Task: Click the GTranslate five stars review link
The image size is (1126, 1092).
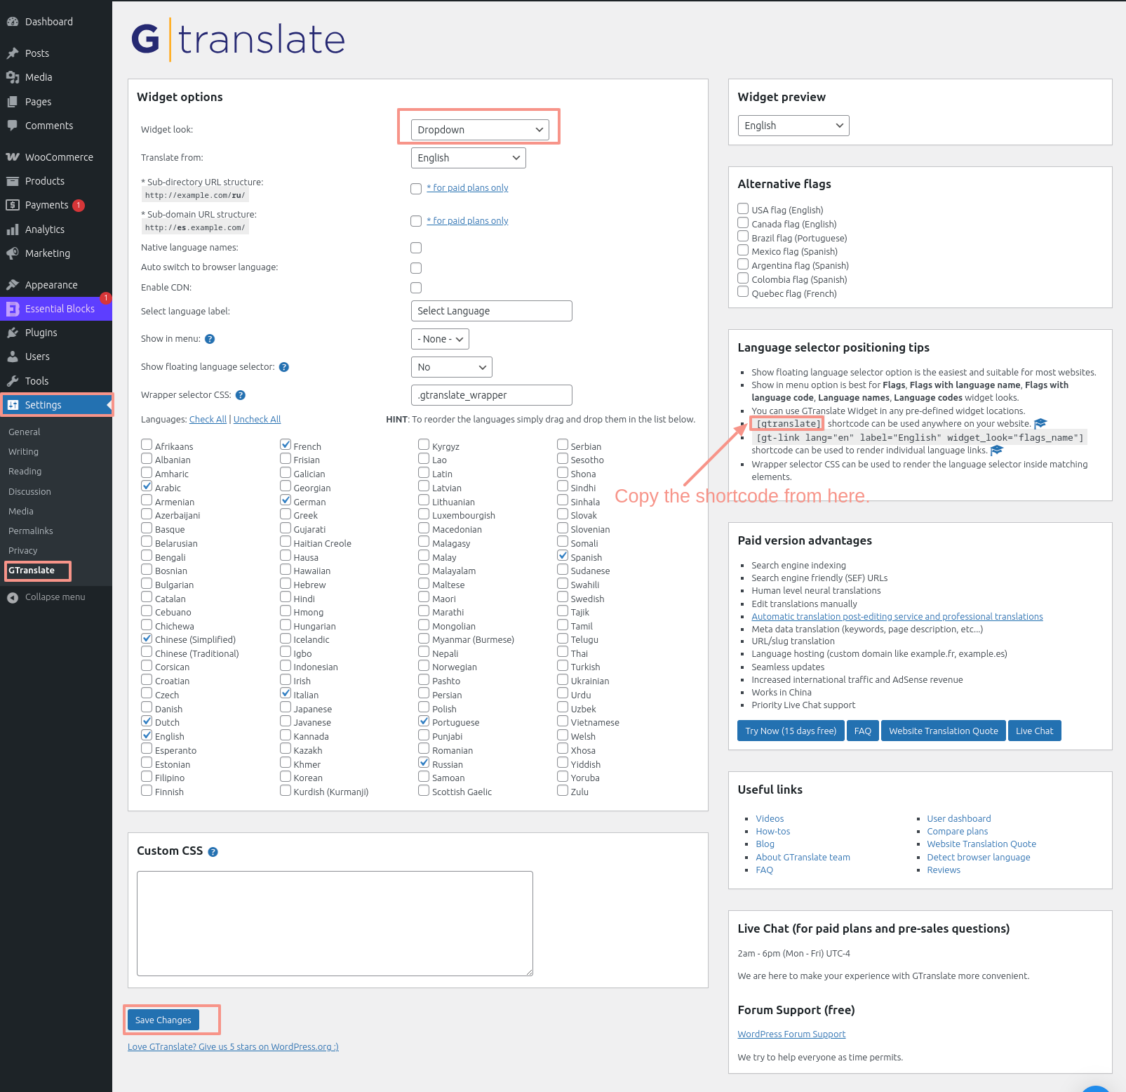Action: click(233, 1047)
